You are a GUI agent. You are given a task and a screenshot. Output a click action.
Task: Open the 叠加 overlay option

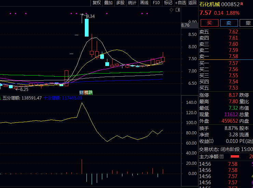click(108, 3)
